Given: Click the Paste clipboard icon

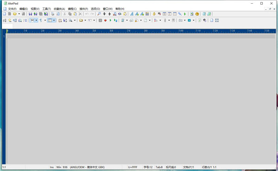Looking at the screenshot, I should tap(75, 14).
